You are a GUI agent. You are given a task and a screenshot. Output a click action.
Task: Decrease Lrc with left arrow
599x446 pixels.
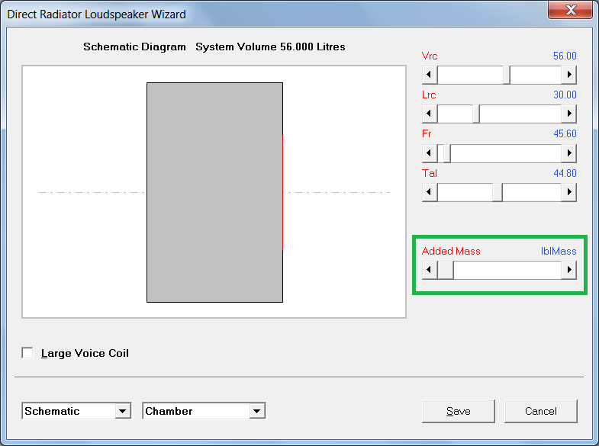coord(430,114)
